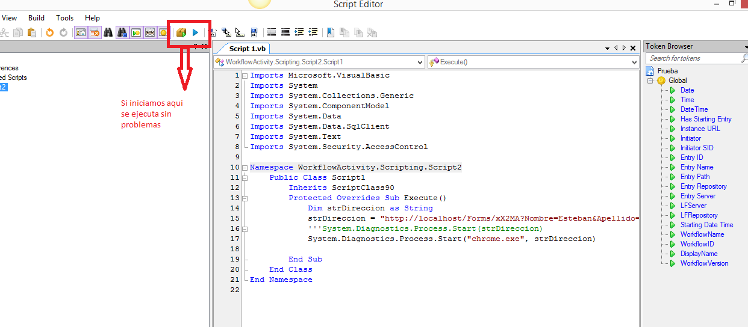Open the Token Browser panel dropdown arrow
The height and width of the screenshot is (327, 748).
pos(746,47)
